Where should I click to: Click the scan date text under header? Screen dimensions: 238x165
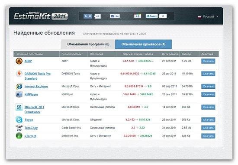pos(115,34)
